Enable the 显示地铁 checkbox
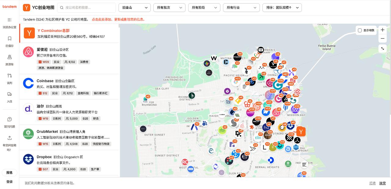 [360, 30]
